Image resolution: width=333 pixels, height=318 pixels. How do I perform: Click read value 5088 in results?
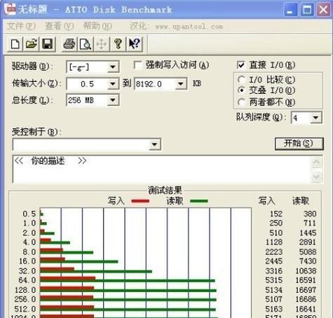point(308,252)
